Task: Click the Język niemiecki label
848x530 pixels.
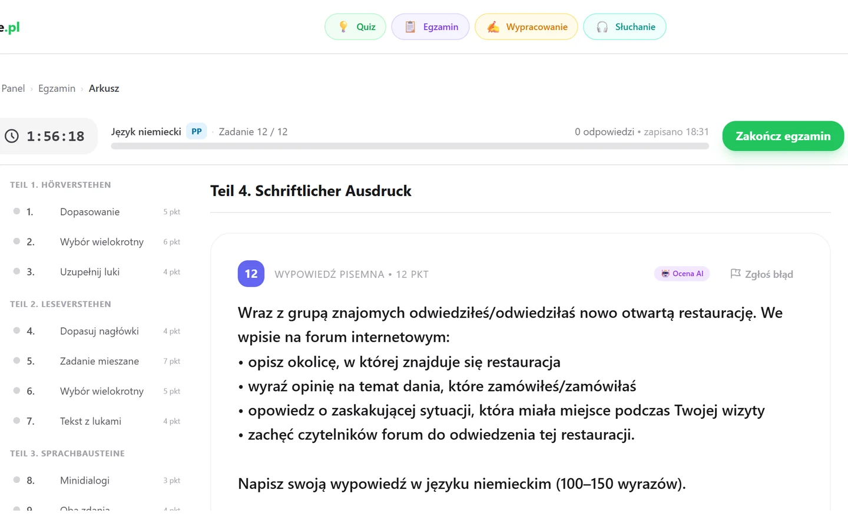Action: 146,132
